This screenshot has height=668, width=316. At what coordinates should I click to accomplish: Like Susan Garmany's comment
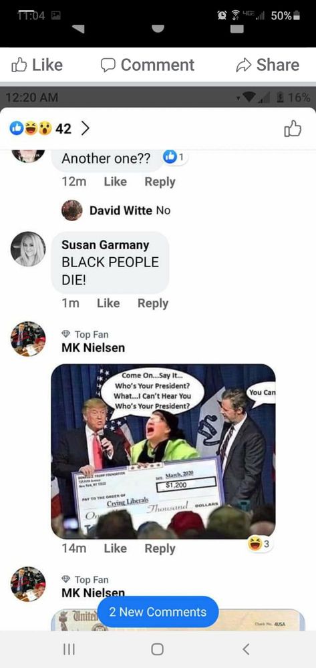click(x=108, y=303)
